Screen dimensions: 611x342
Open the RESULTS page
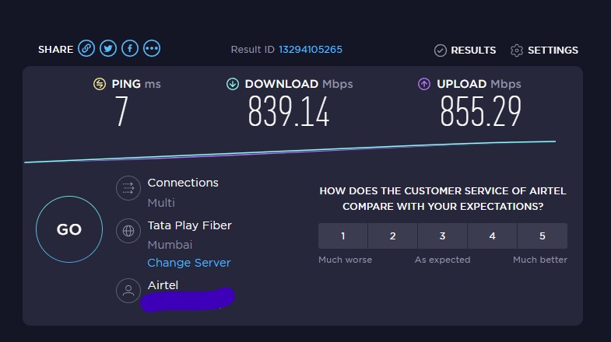[473, 51]
